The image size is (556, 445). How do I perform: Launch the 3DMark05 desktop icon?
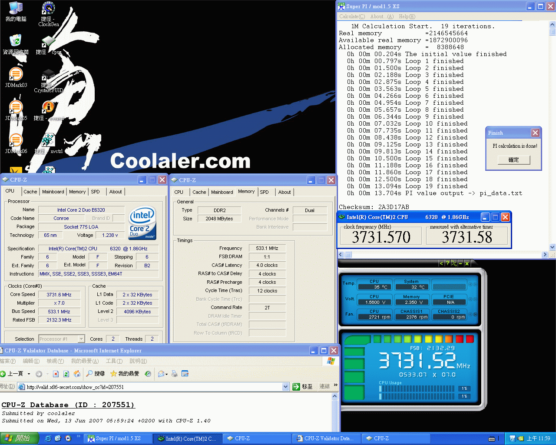pos(16,110)
